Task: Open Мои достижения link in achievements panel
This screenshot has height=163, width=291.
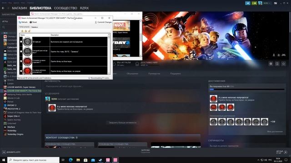Action: [x=275, y=132]
